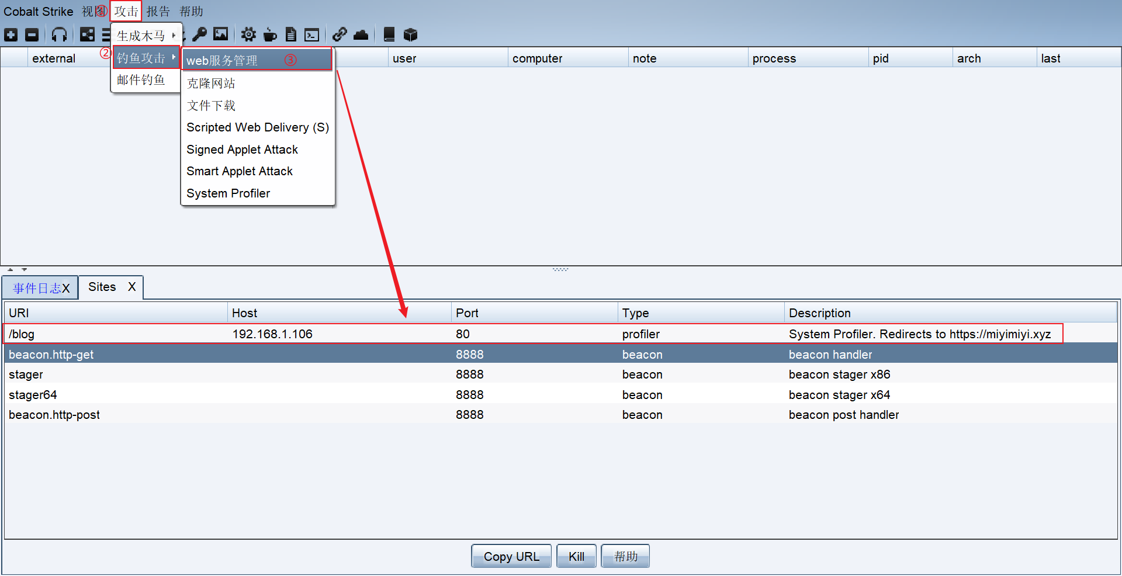Expand the 钓鱼攻击 submenu
Screen dimensions: 1122x576
pyautogui.click(x=146, y=58)
